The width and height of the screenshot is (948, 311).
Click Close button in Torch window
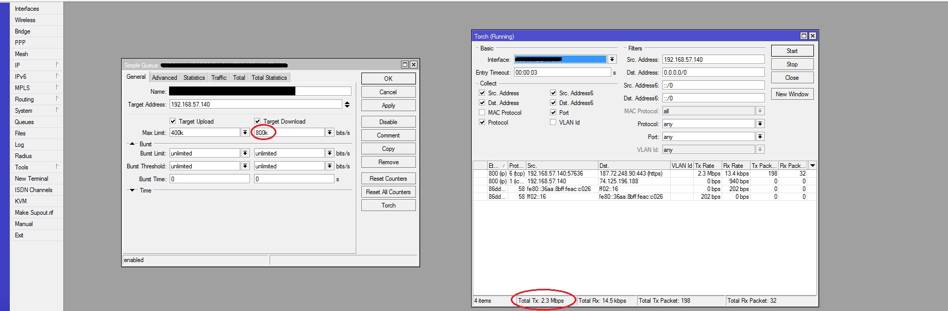[792, 78]
